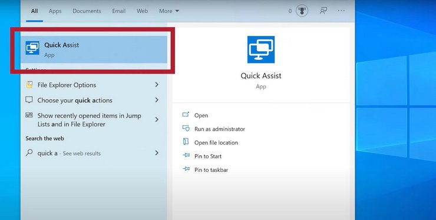
Task: Click the Quick Assist title in preview pane
Action: click(261, 75)
